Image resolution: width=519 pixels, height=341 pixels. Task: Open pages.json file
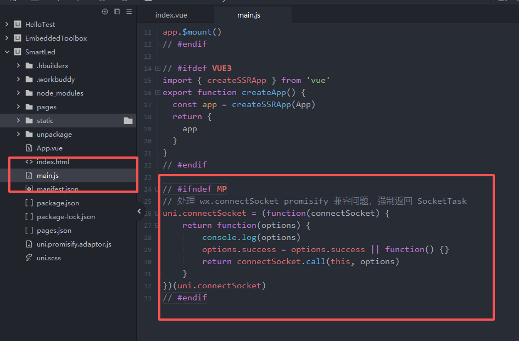coord(54,231)
